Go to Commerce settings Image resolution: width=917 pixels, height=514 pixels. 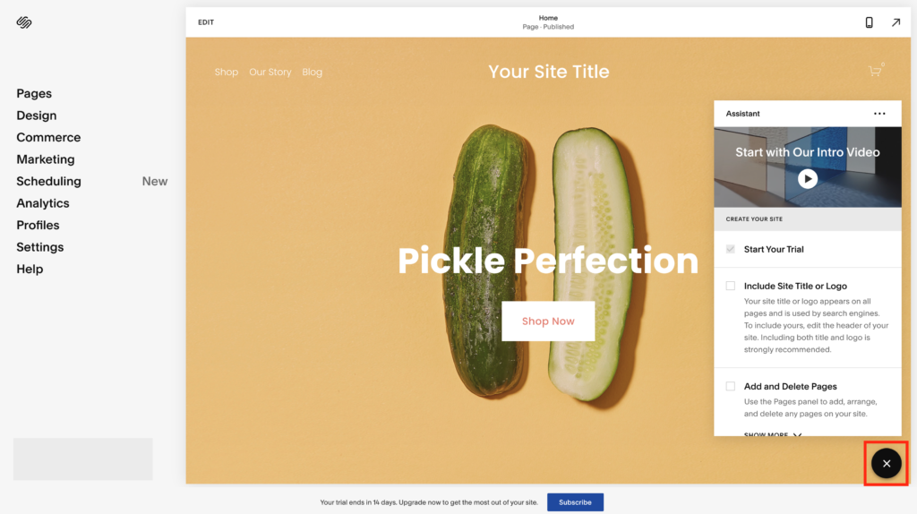pos(48,137)
